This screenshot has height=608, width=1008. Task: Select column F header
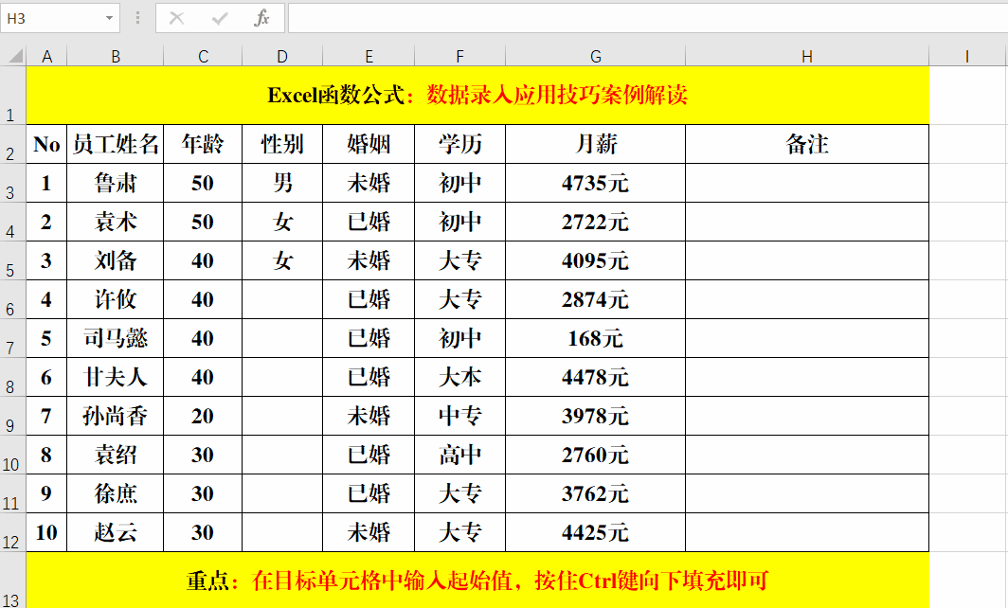coord(460,57)
